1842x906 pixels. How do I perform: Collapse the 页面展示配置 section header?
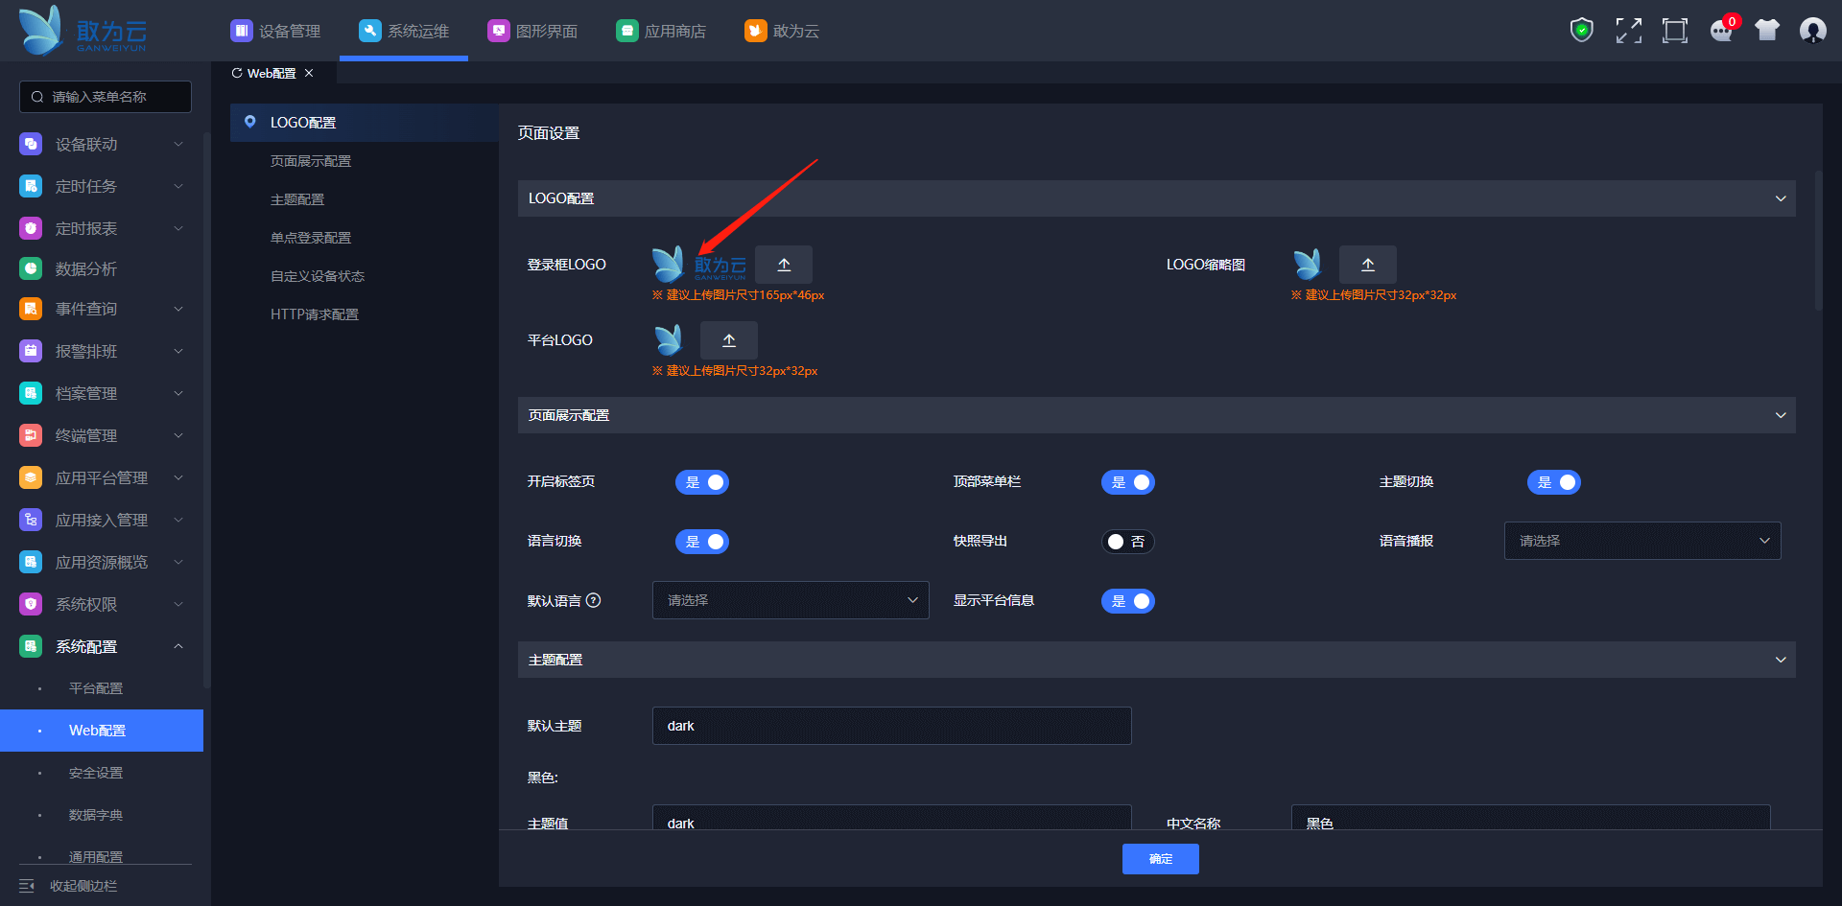pos(1157,415)
